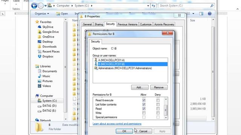Click Cancel in Permissions for B
This screenshot has height=135, width=241.
[143, 131]
